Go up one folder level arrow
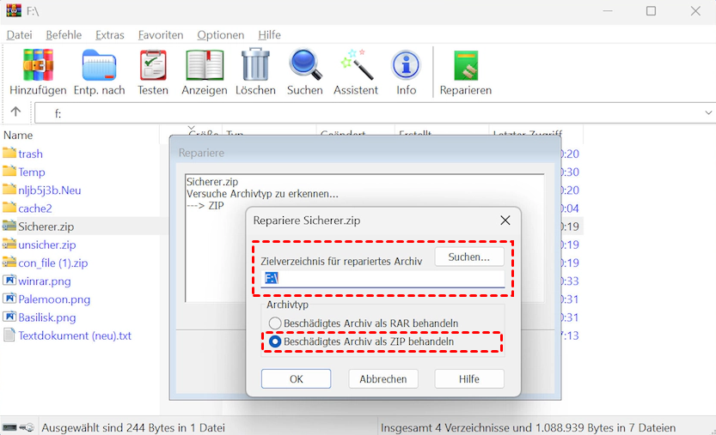 point(15,112)
